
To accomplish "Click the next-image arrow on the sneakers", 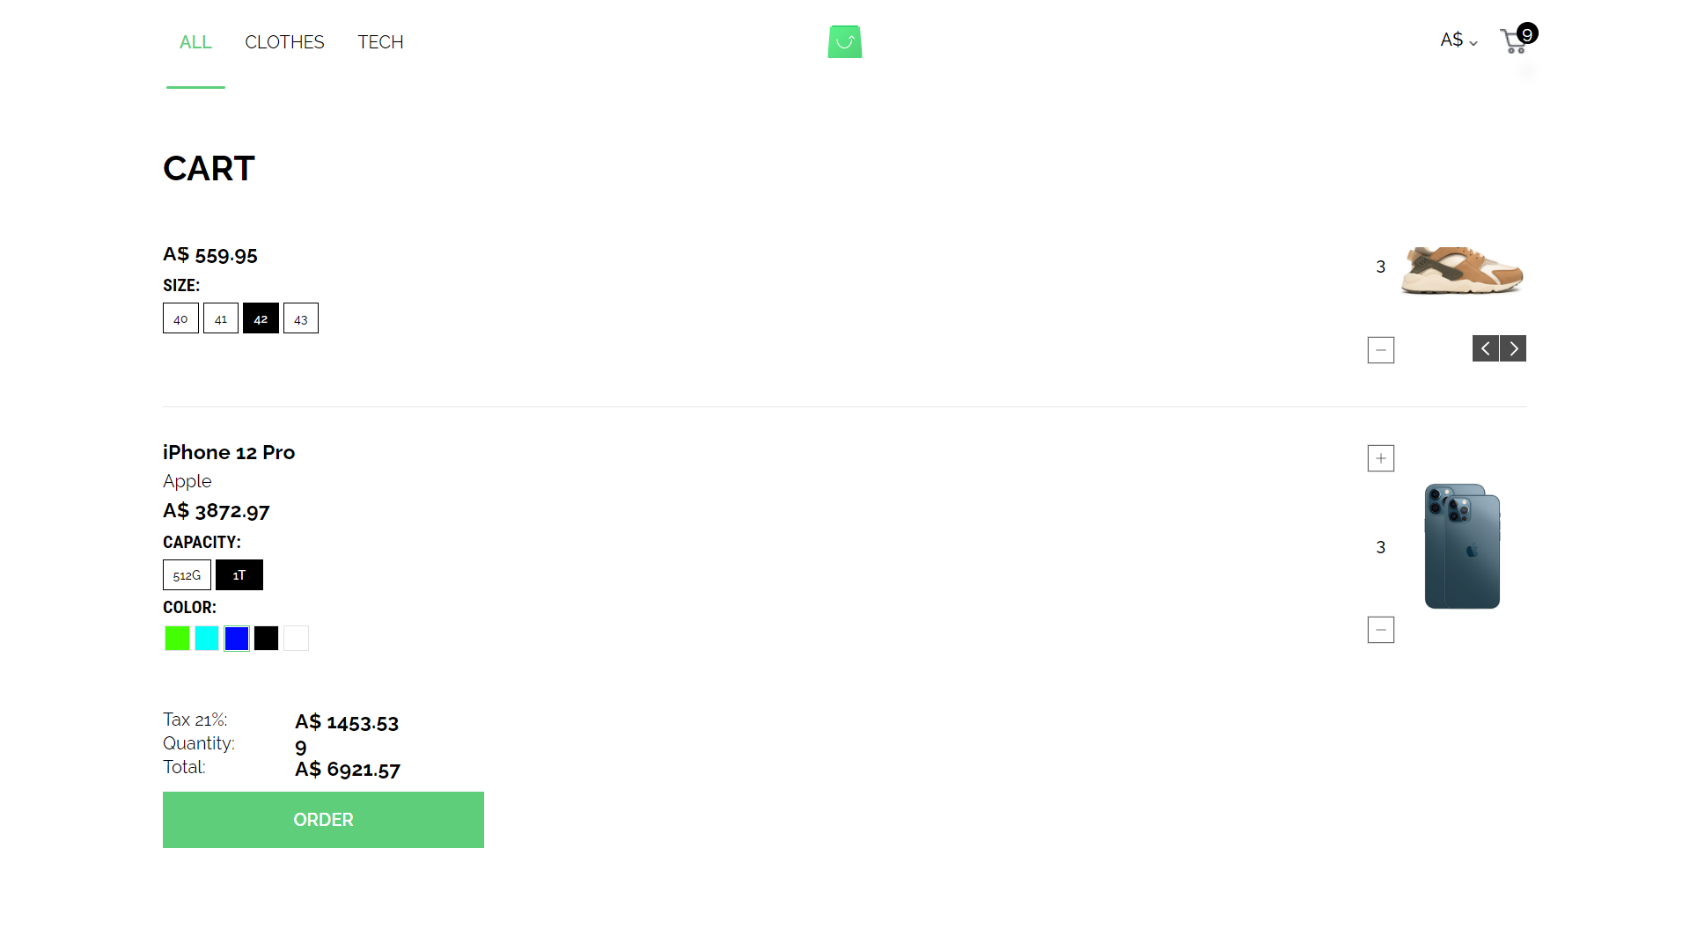I will (1513, 348).
